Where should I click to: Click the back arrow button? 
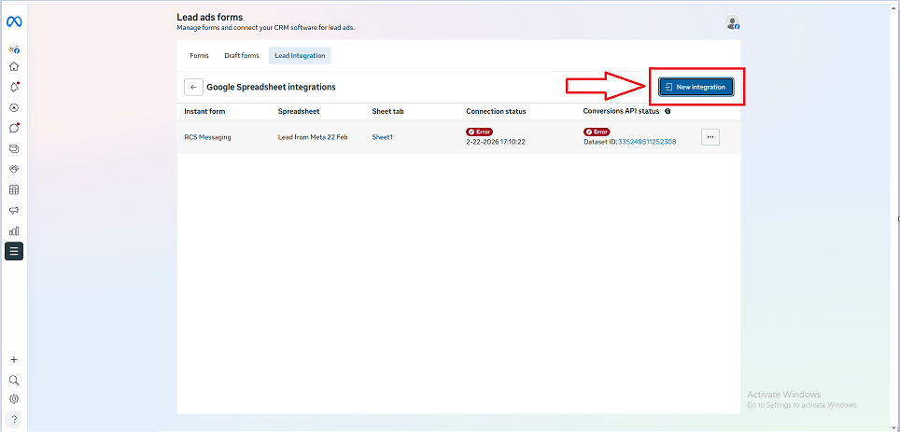193,87
